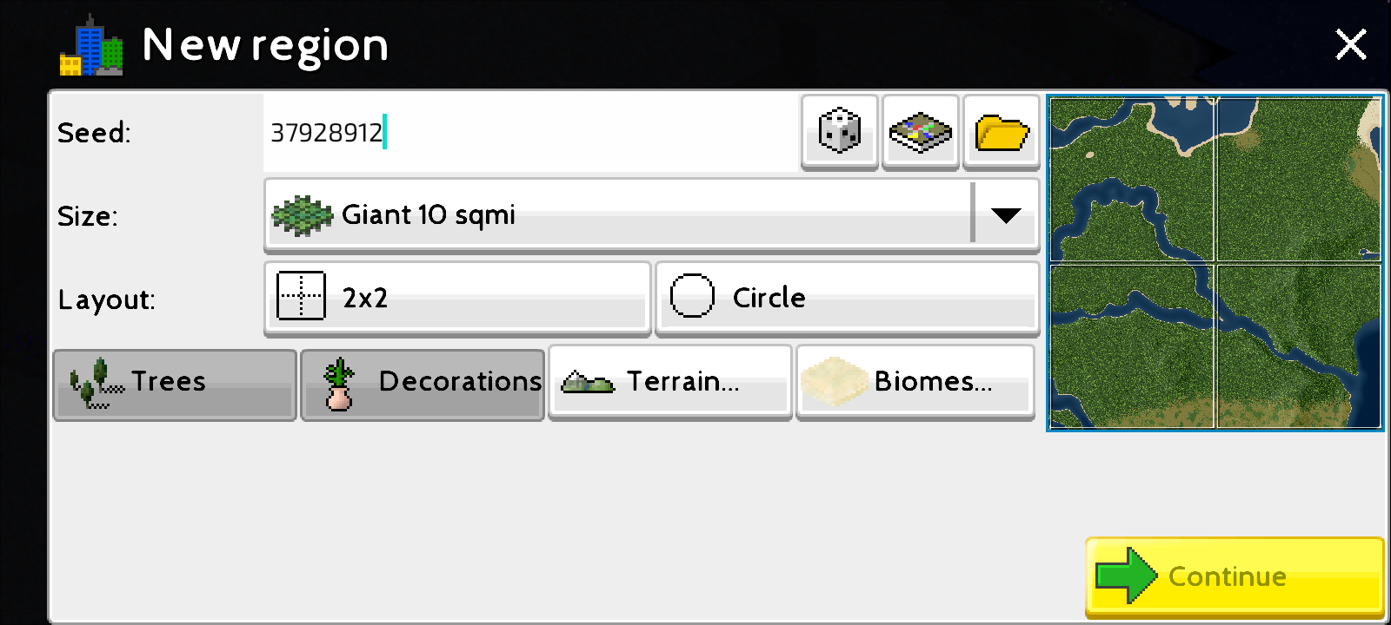Open the yellow folder load icon

tap(1002, 132)
